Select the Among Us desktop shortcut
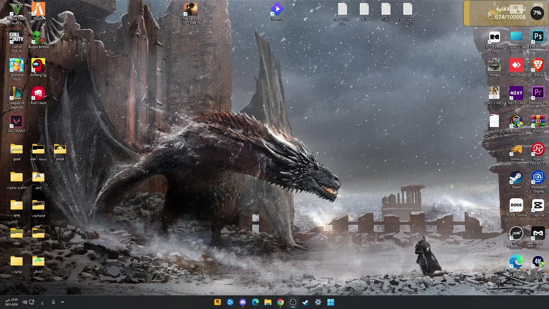 click(38, 67)
